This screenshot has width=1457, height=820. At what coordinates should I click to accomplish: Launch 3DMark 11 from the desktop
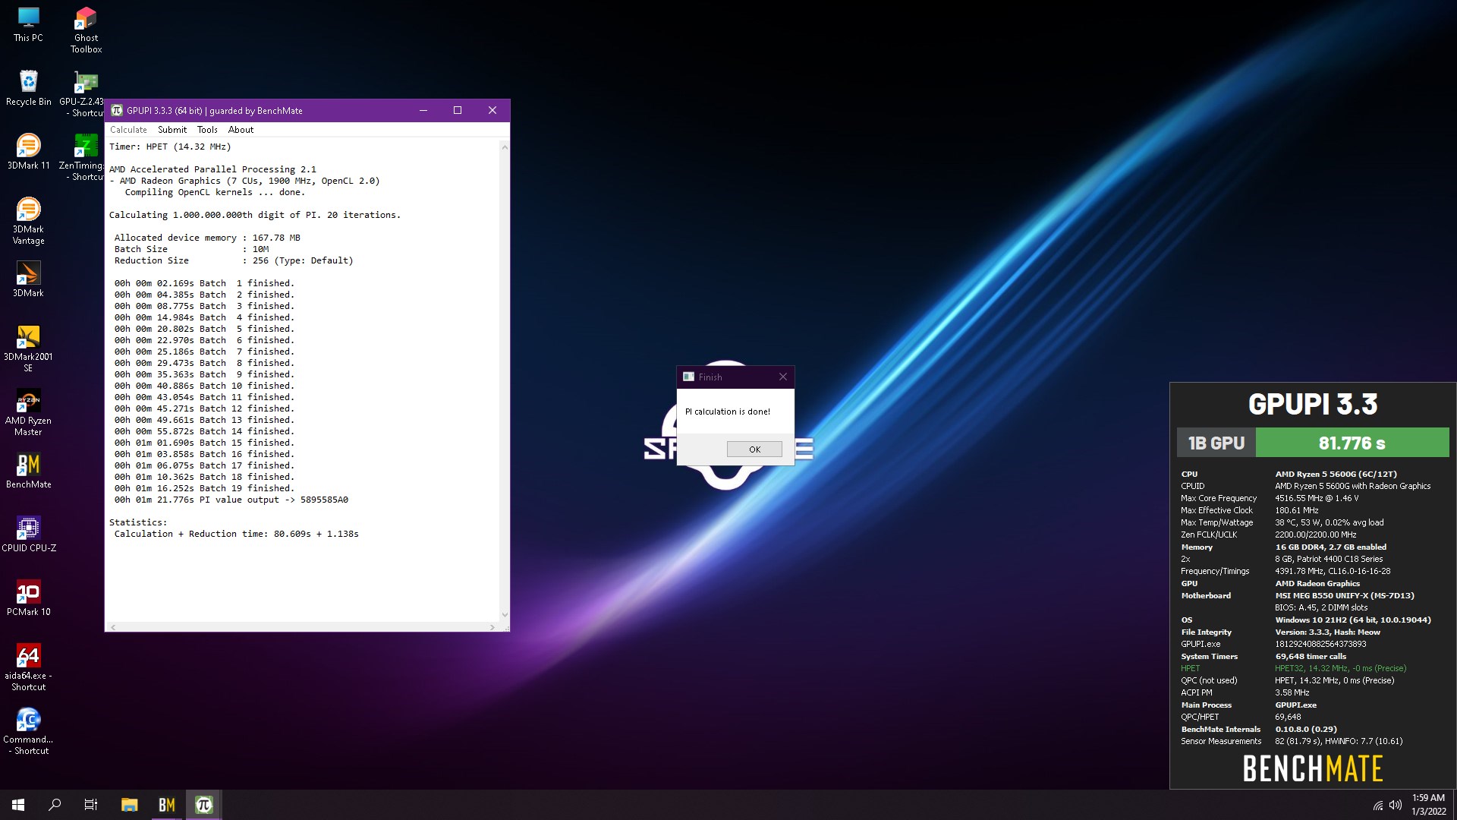[x=28, y=152]
